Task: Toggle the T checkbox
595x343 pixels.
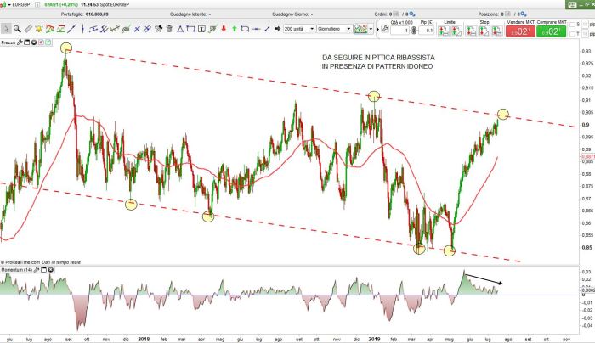Action: [x=572, y=34]
